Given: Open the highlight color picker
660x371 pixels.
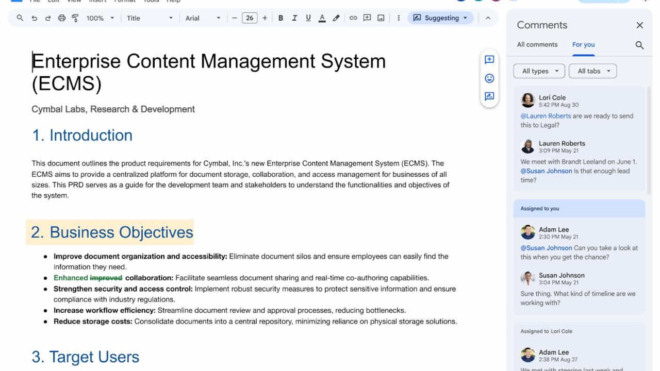Looking at the screenshot, I should pyautogui.click(x=336, y=18).
